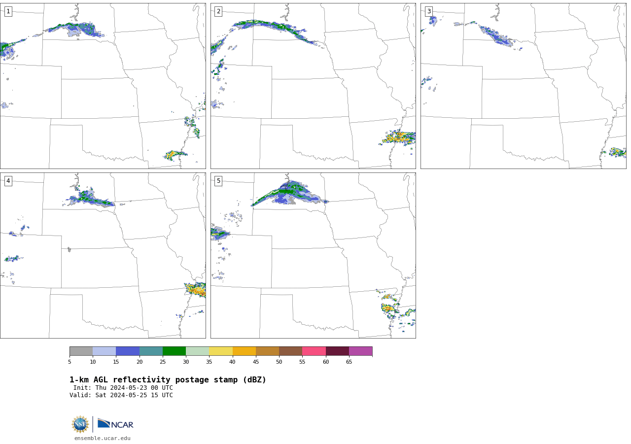The width and height of the screenshot is (631, 444).
Task: Open ensemble member 2 postage stamp map
Action: [x=313, y=86]
